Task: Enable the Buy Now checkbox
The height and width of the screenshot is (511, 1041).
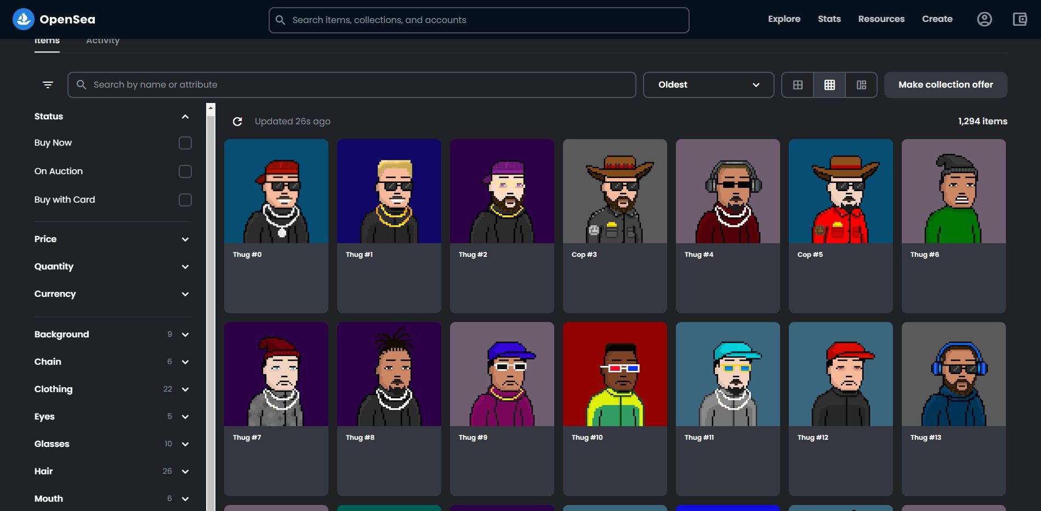Action: click(185, 143)
